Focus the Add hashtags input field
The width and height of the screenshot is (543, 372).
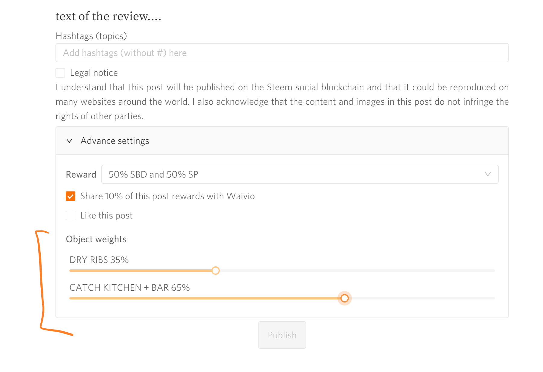(282, 53)
